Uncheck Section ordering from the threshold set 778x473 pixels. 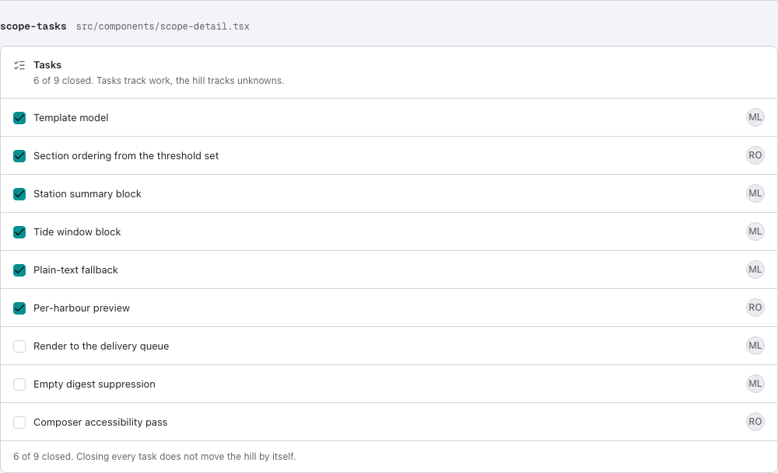[19, 156]
